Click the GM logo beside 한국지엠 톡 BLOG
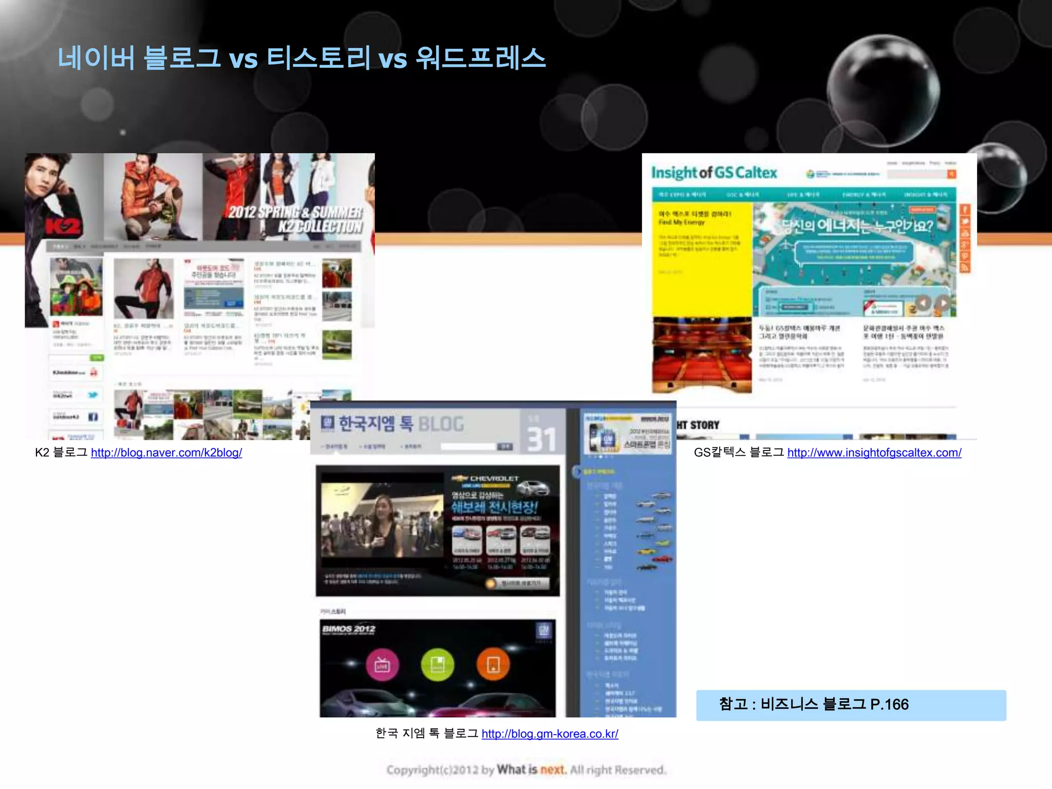 (327, 423)
